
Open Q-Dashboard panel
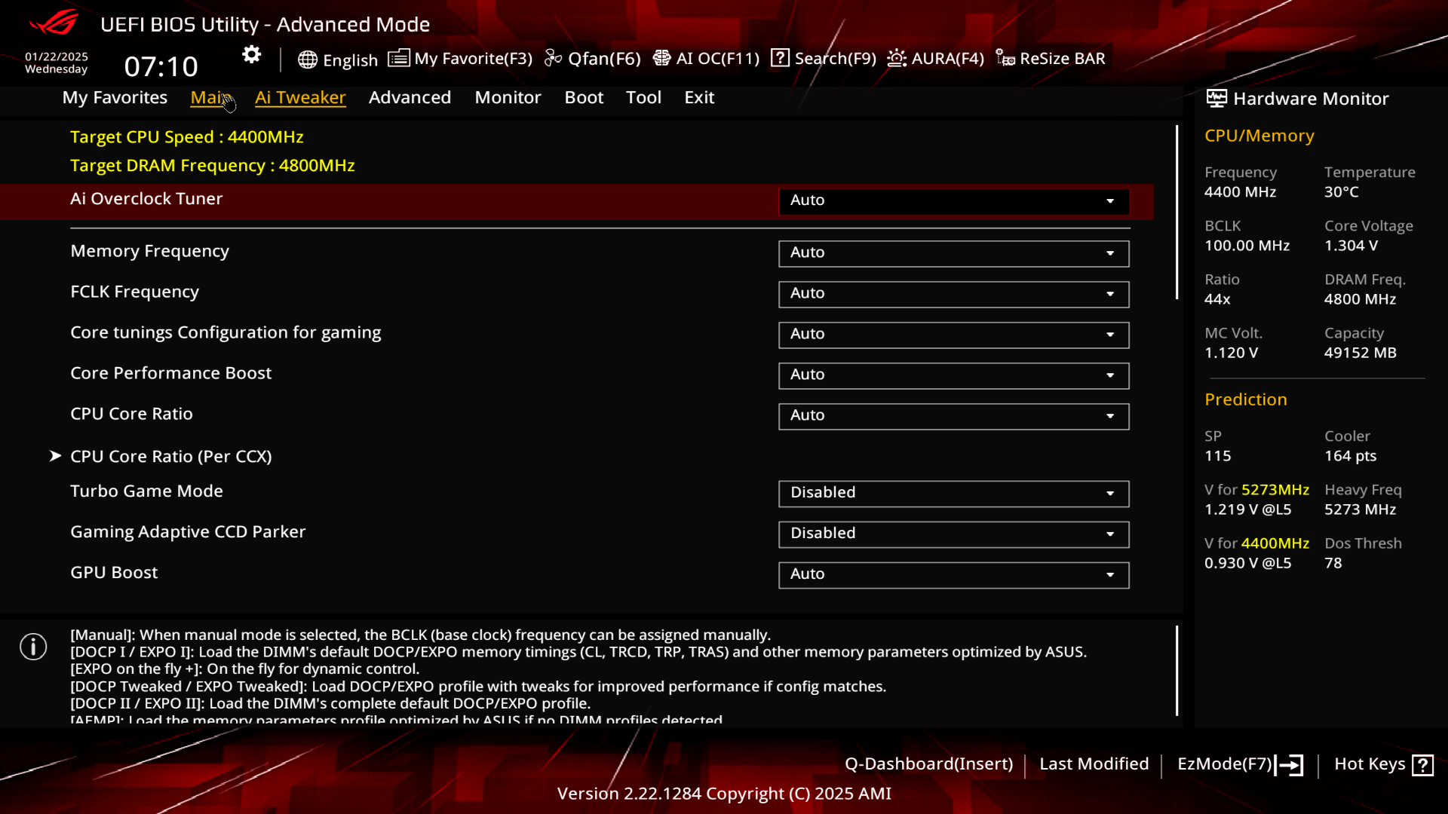point(929,764)
